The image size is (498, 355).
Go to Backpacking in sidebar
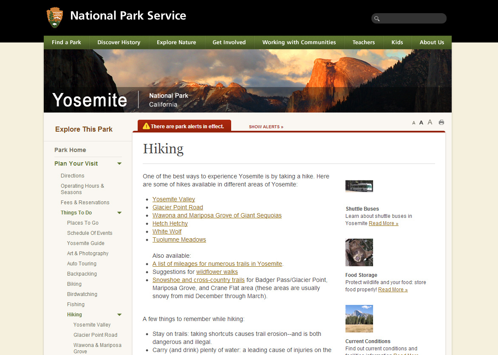[82, 274]
